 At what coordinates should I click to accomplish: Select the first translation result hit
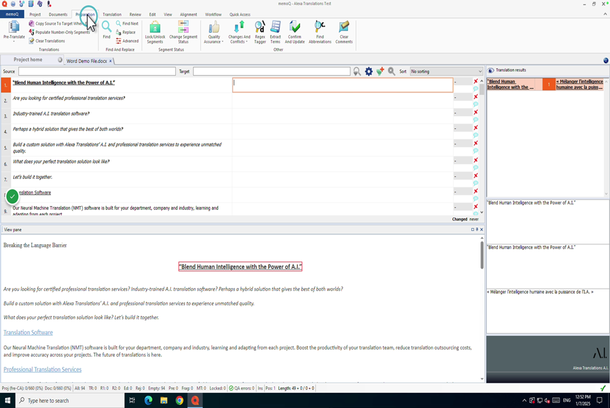point(546,84)
